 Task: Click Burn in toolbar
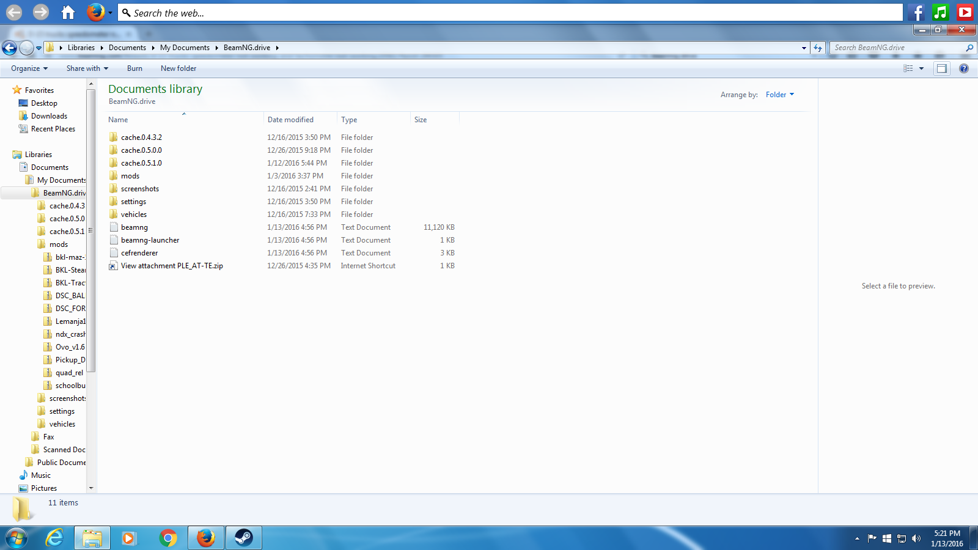pyautogui.click(x=134, y=68)
